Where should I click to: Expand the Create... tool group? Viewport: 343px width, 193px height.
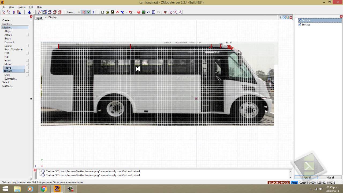click(x=7, y=20)
